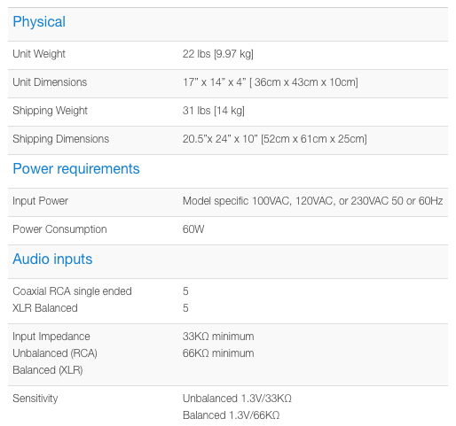The image size is (456, 426).
Task: Click the 20.5"x 24" x 10" shipping value
Action: [x=275, y=139]
